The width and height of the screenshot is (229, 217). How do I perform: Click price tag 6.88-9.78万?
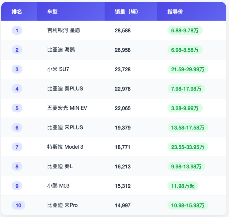185,30
